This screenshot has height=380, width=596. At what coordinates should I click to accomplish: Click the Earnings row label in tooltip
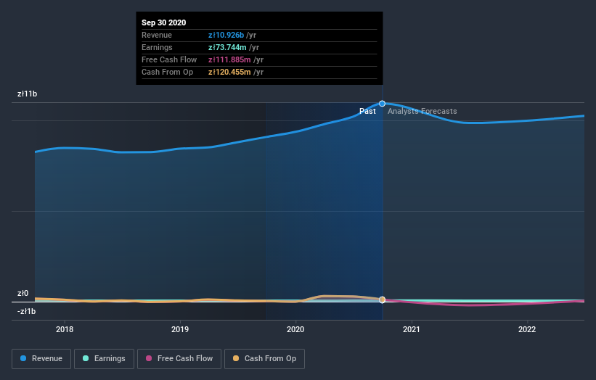(x=157, y=47)
